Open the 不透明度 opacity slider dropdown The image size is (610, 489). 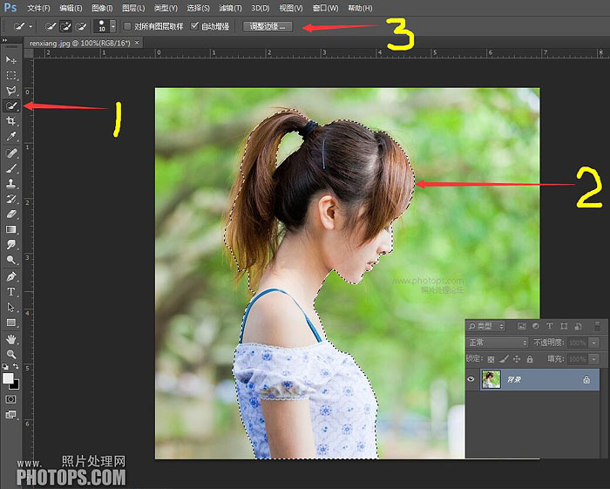594,343
